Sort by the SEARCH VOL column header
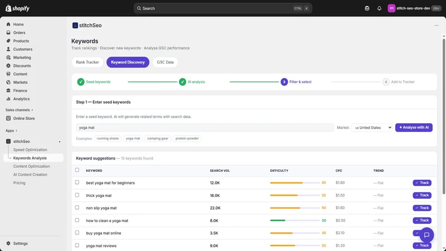The width and height of the screenshot is (446, 251). click(220, 171)
